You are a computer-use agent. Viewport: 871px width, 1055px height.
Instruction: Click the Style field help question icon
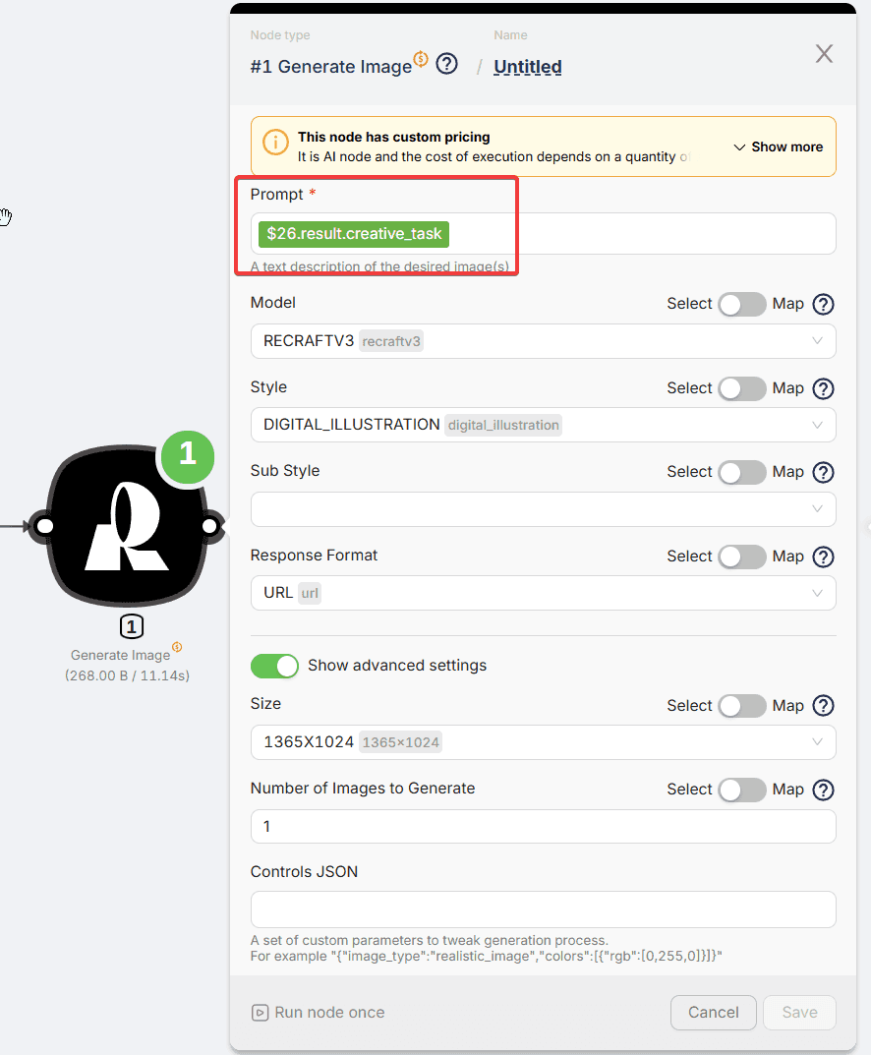824,388
